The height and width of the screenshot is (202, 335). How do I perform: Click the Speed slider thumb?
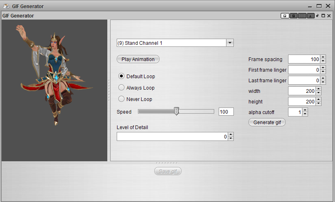click(176, 111)
